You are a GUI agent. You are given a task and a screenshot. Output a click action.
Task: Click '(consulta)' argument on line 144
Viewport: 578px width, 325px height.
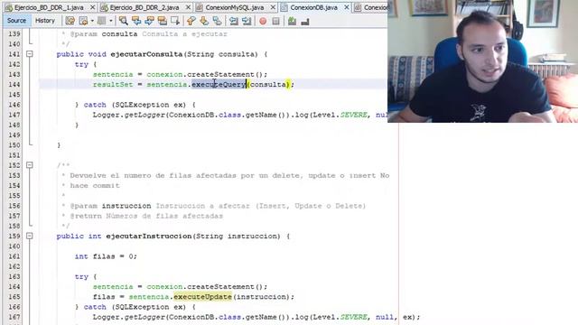pos(268,84)
